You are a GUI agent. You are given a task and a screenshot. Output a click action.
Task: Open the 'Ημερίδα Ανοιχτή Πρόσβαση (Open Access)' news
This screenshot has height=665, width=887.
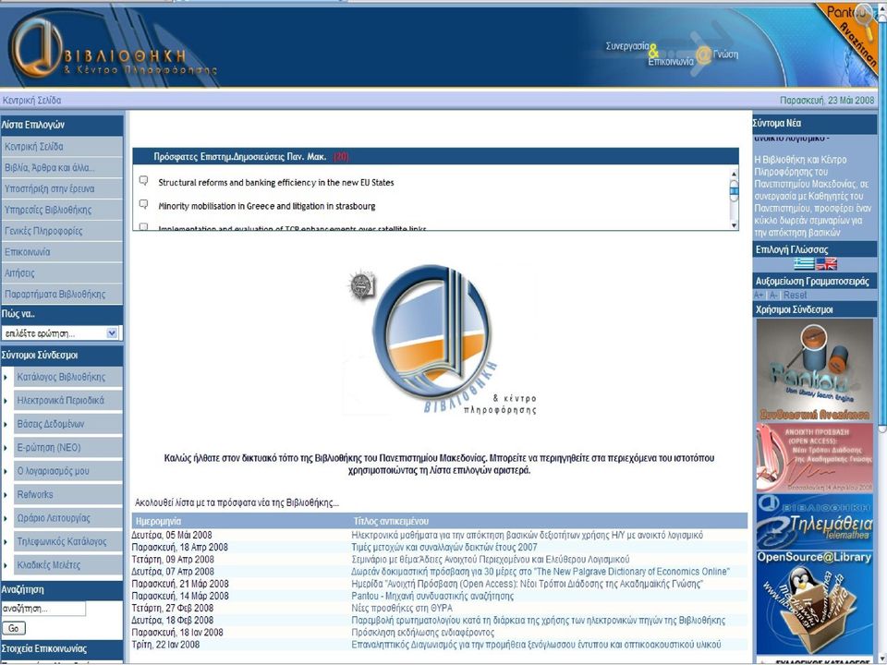tap(528, 584)
